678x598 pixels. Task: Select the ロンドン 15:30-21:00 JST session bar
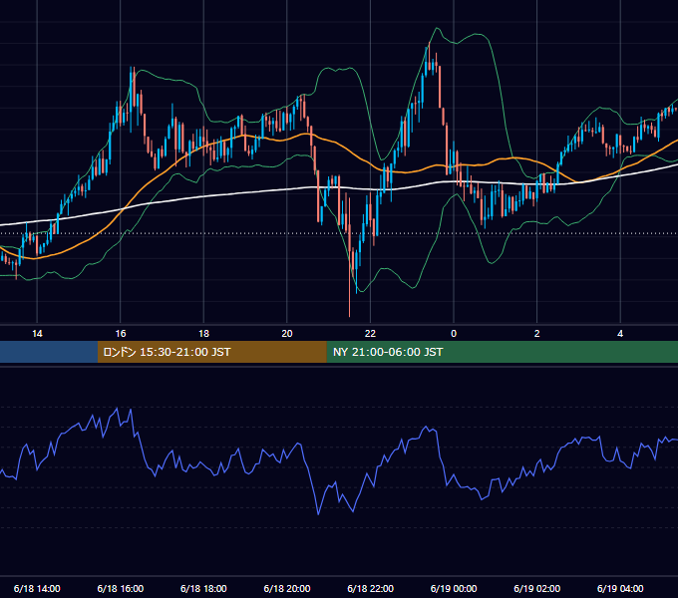point(211,352)
